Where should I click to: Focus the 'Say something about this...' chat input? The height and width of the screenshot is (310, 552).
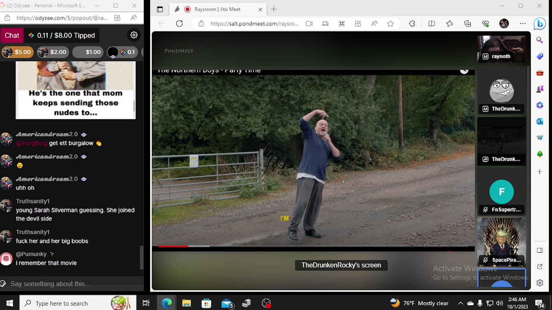72,284
